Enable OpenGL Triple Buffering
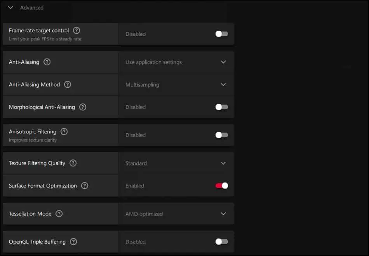Image resolution: width=369 pixels, height=256 pixels. (221, 242)
